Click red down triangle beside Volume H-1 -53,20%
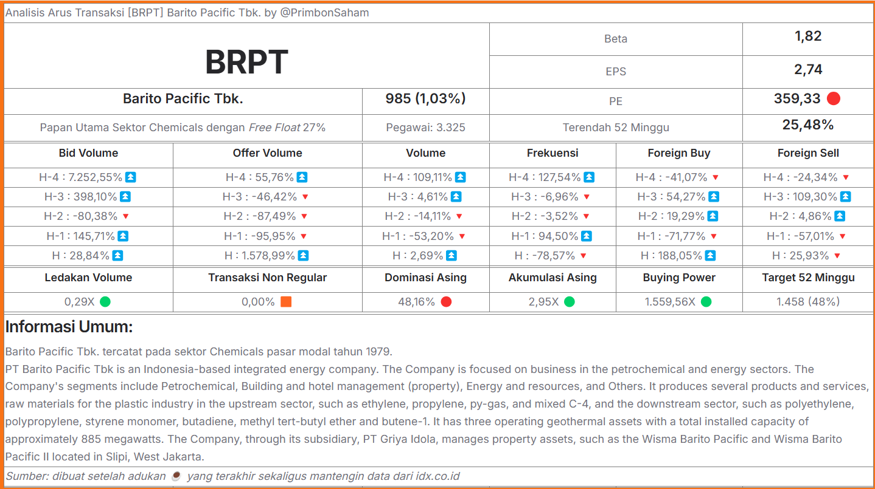 (462, 236)
